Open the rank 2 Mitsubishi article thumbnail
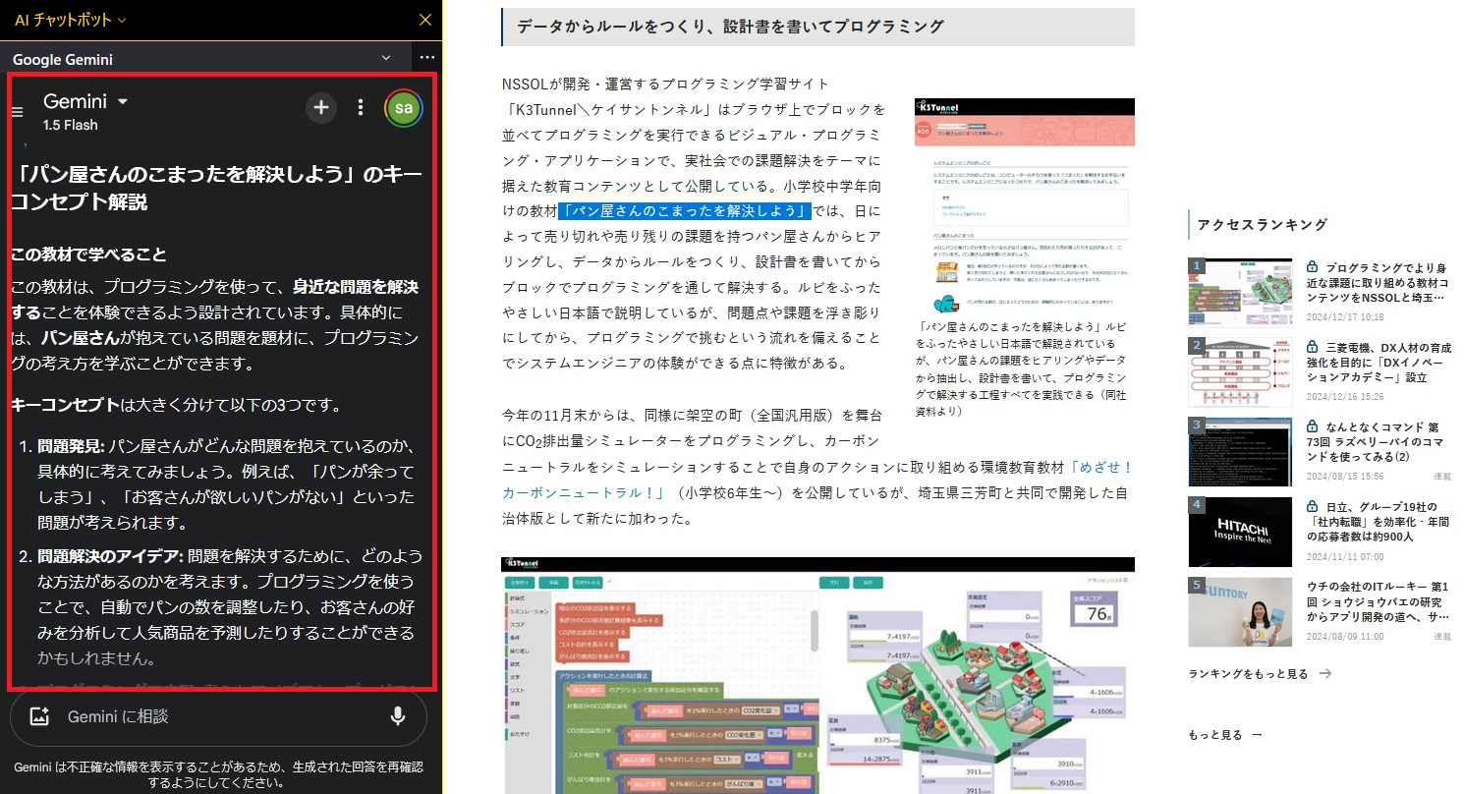Image resolution: width=1464 pixels, height=794 pixels. 1240,372
